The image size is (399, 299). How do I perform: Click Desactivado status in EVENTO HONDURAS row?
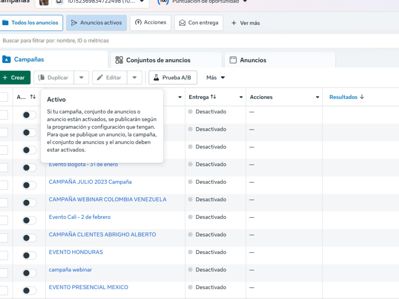tap(211, 252)
